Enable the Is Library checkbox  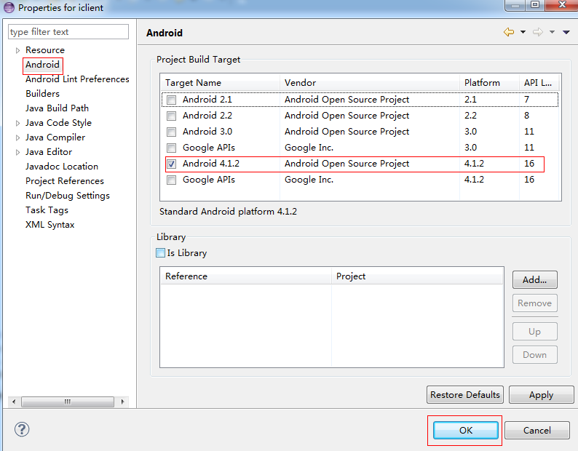pos(160,253)
